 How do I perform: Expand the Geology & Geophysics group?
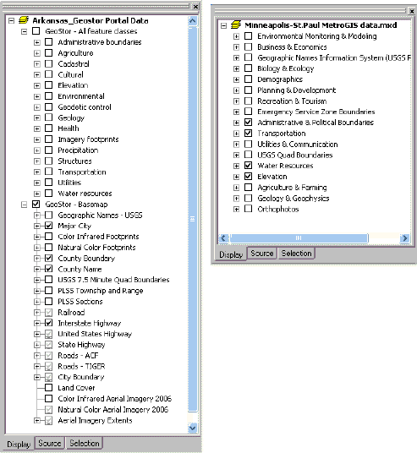236,199
